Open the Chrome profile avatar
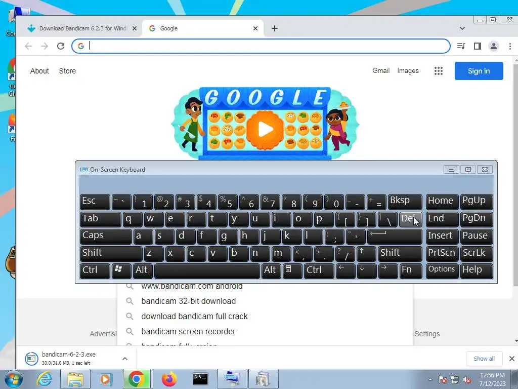 tap(494, 46)
